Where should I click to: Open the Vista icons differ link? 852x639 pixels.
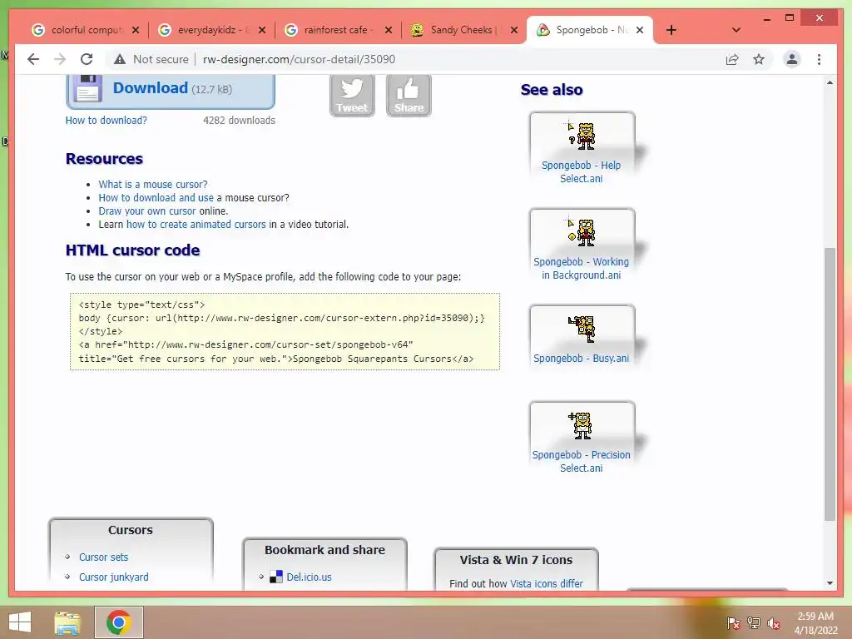tap(546, 583)
